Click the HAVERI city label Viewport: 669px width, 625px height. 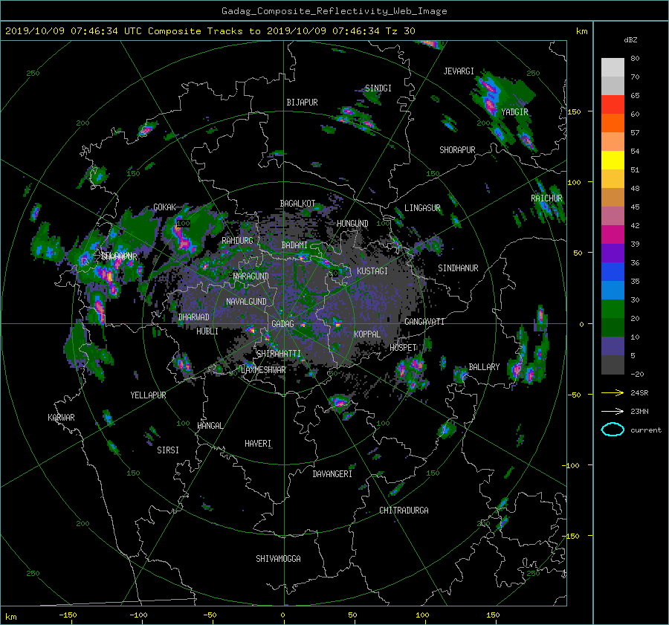[x=258, y=444]
